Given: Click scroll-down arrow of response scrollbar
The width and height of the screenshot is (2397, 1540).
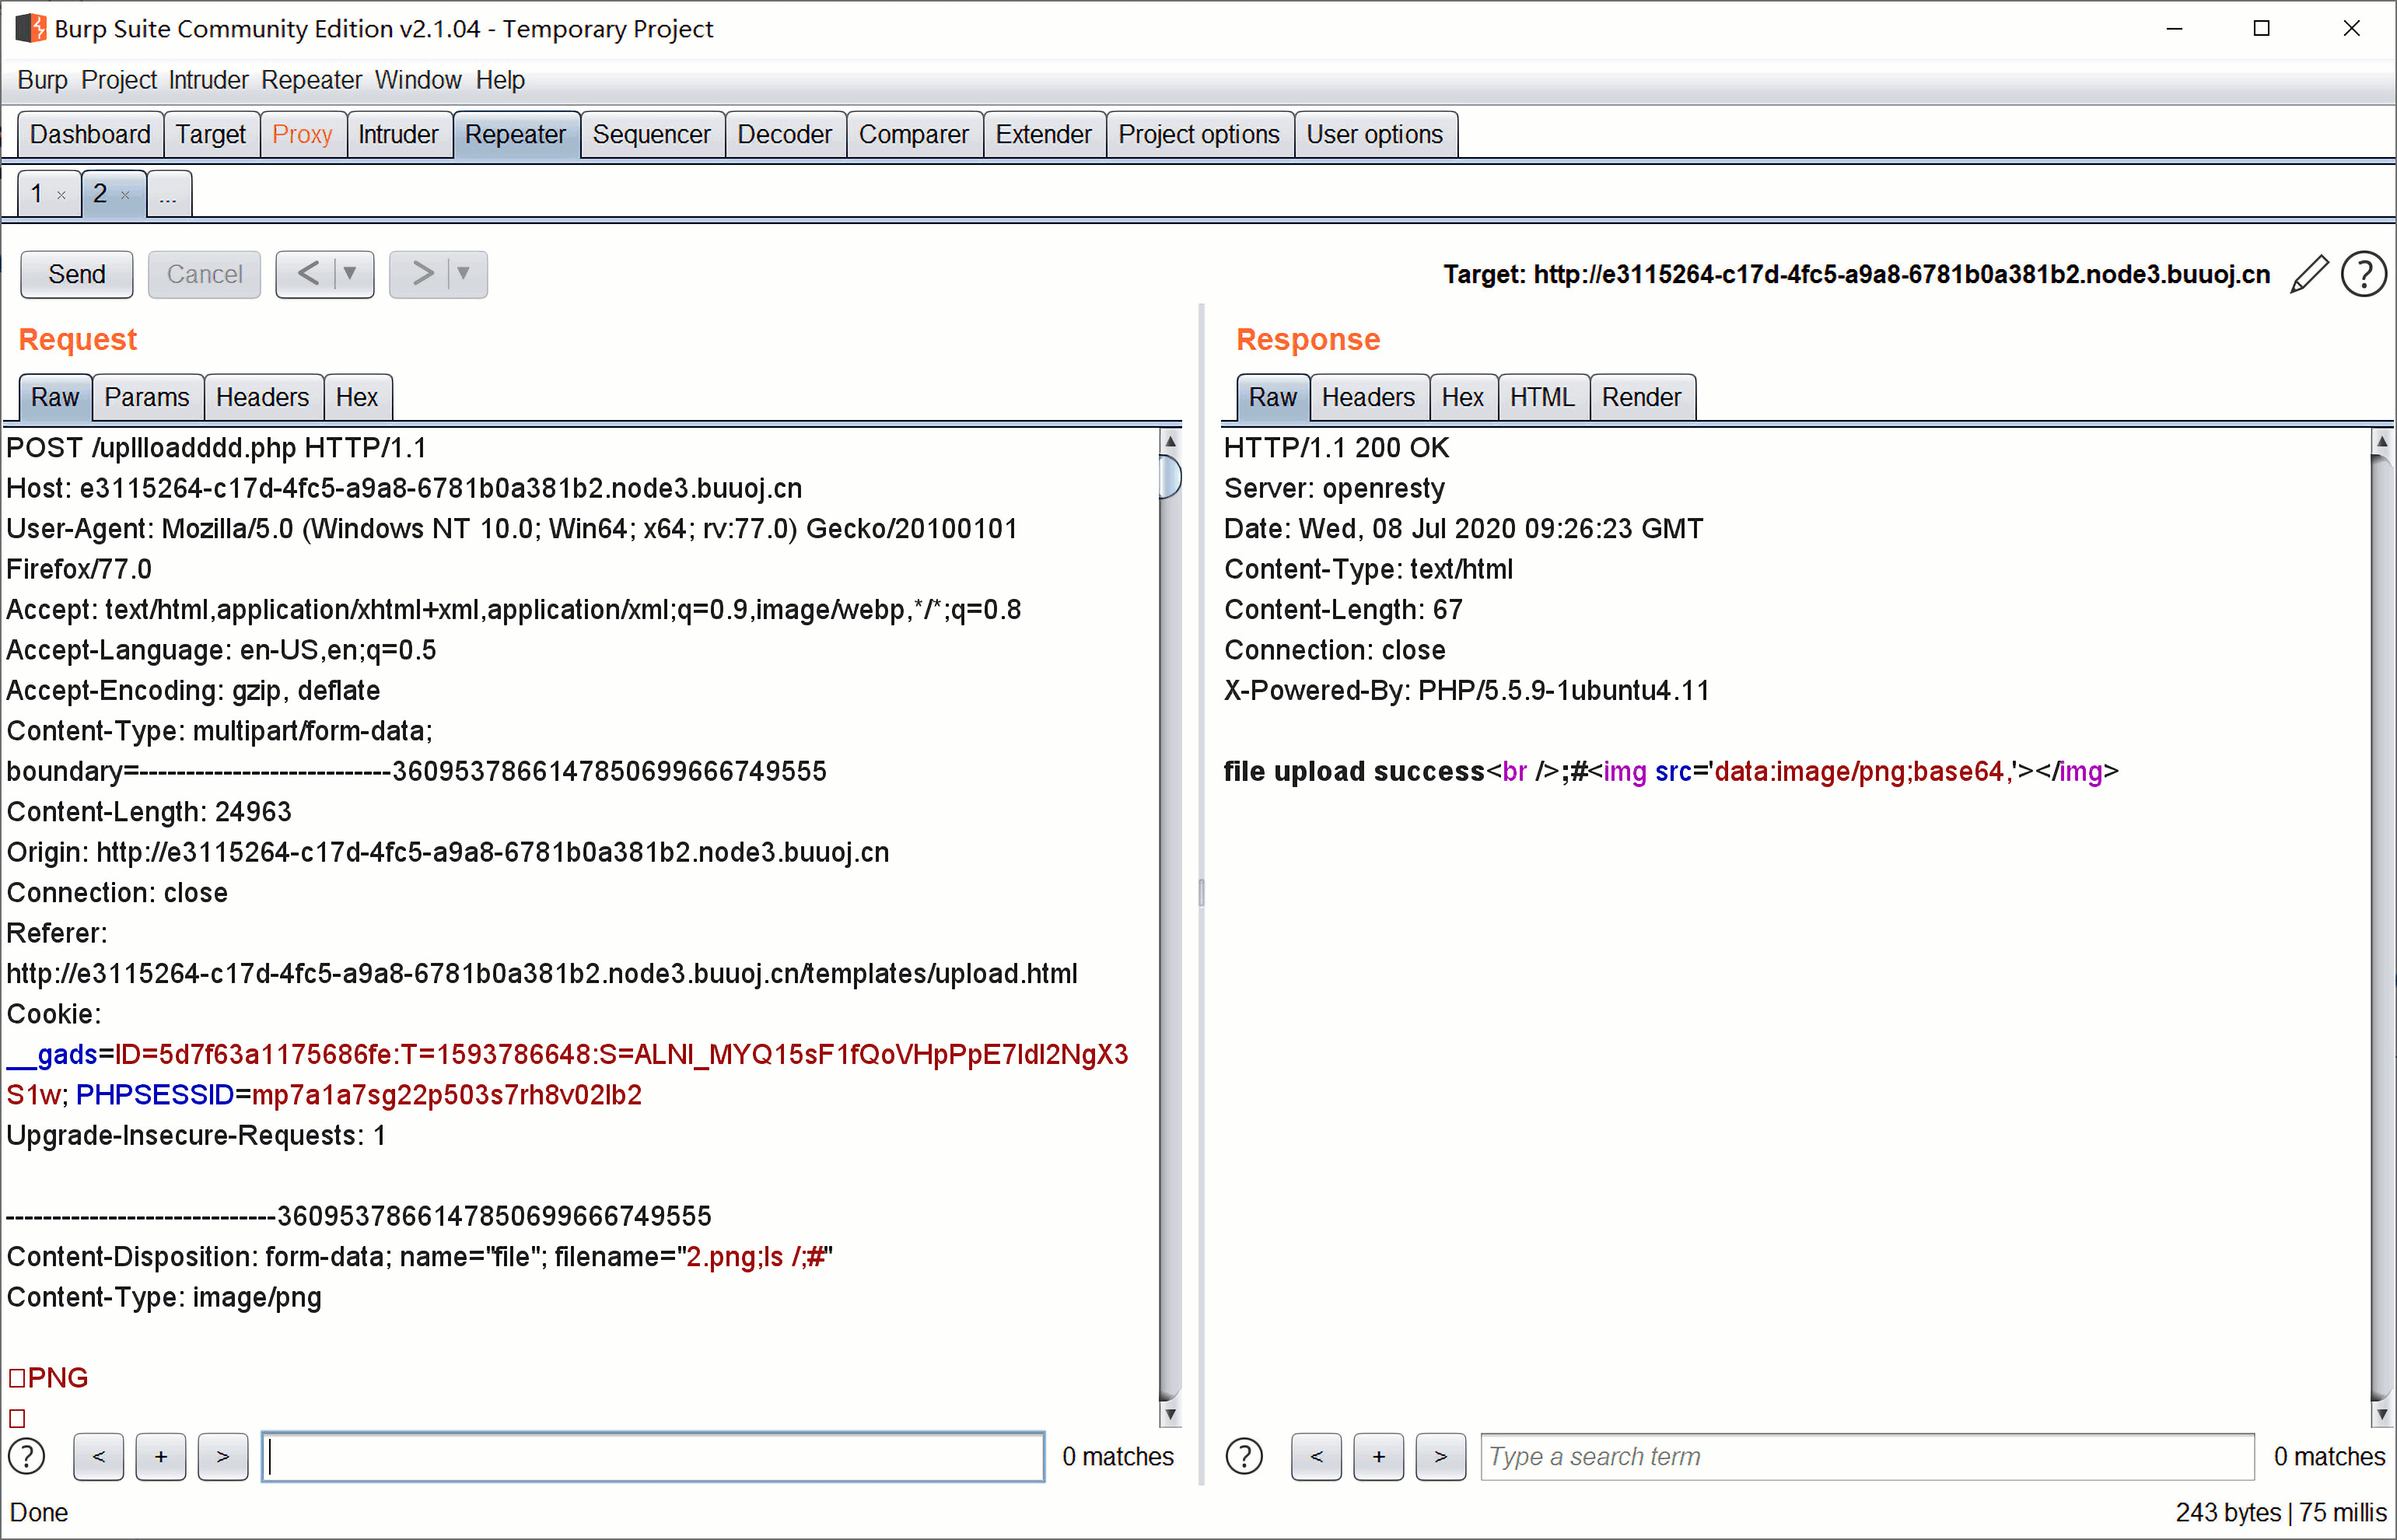Looking at the screenshot, I should (x=2382, y=1414).
